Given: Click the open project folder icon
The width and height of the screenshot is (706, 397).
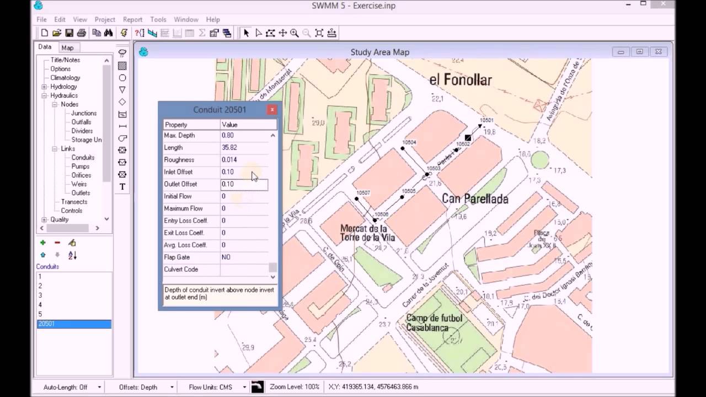Looking at the screenshot, I should point(57,33).
